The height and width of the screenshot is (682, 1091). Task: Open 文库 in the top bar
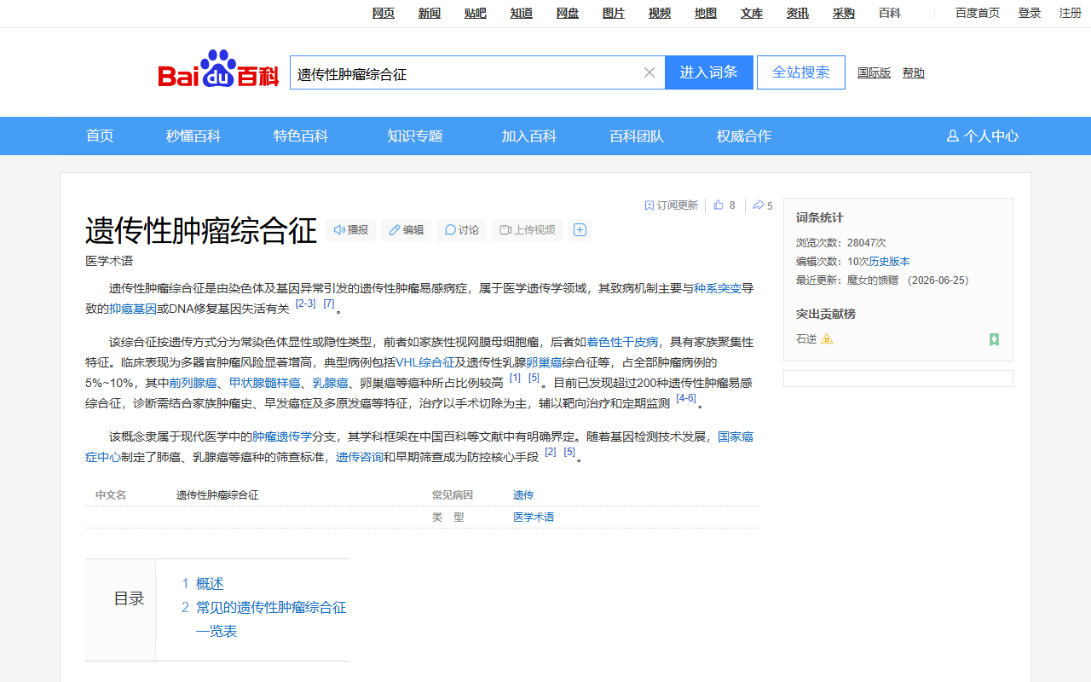click(752, 13)
